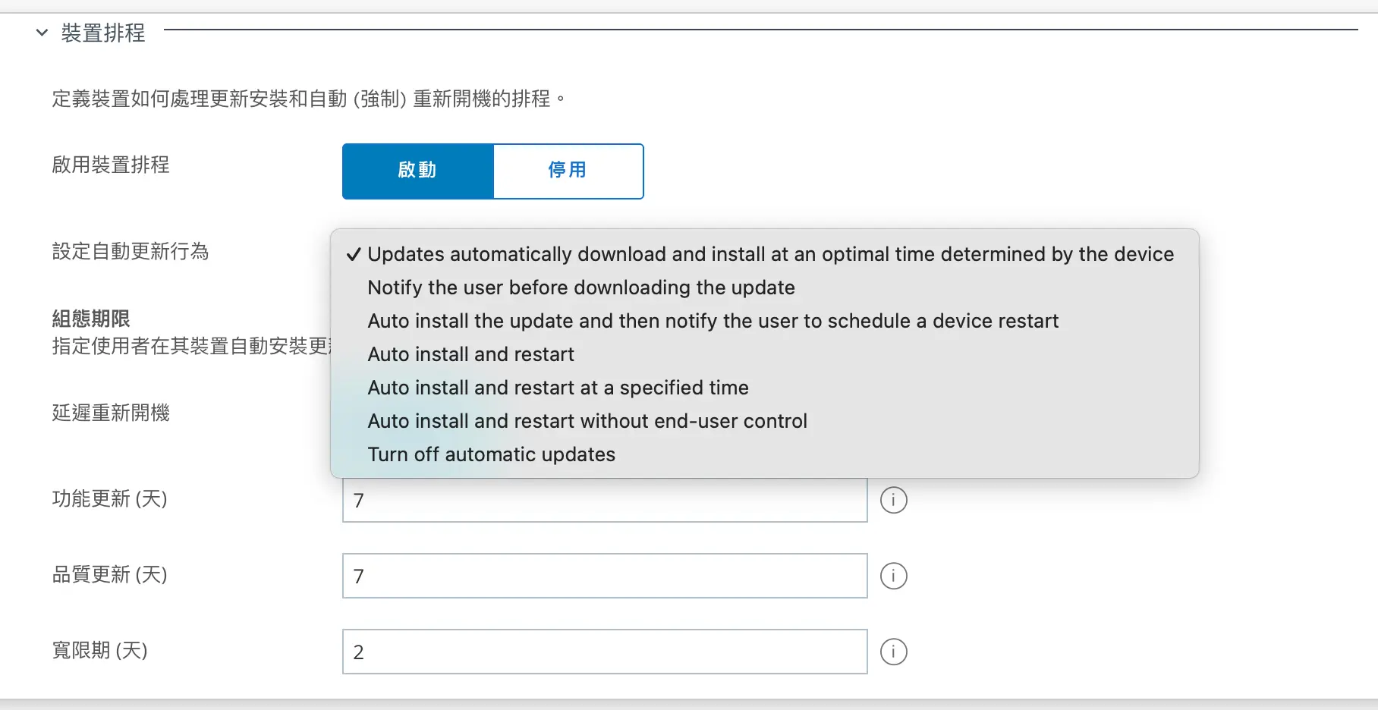The height and width of the screenshot is (710, 1378).
Task: Select 'Auto install and restart without end-user control'
Action: (x=587, y=421)
